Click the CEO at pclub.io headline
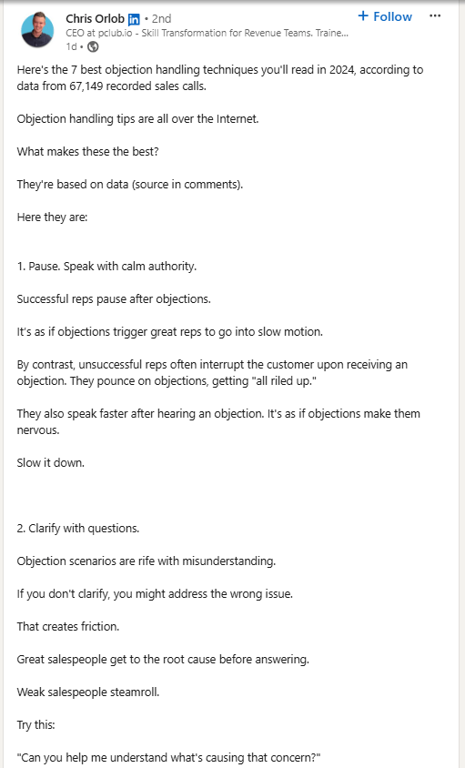Viewport: 465px width, 768px height. pos(207,34)
